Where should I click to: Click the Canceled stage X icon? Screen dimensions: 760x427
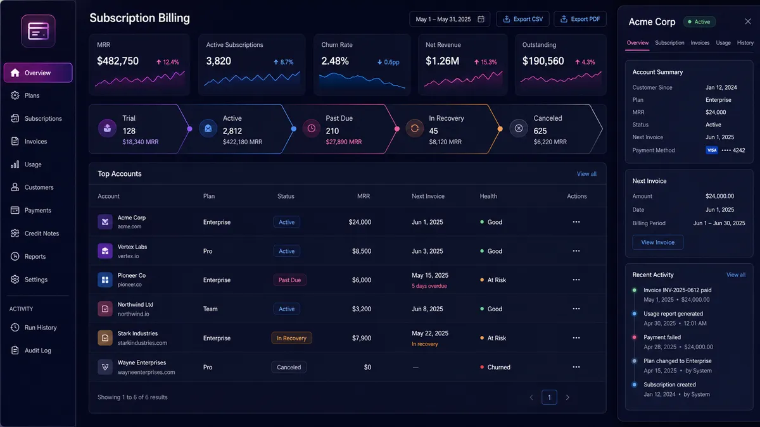pos(519,128)
